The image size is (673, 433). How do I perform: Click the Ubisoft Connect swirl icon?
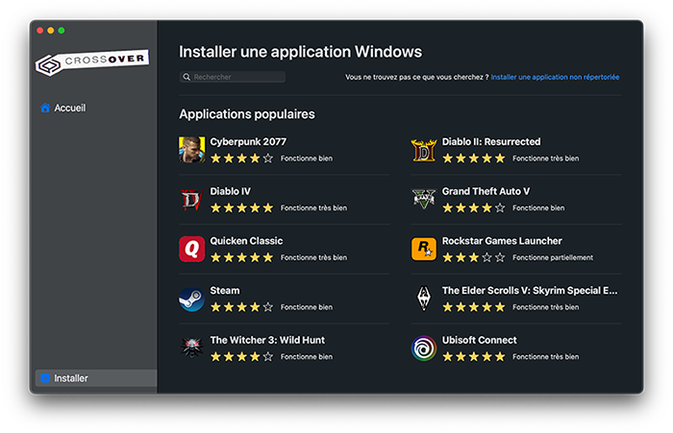pos(424,349)
